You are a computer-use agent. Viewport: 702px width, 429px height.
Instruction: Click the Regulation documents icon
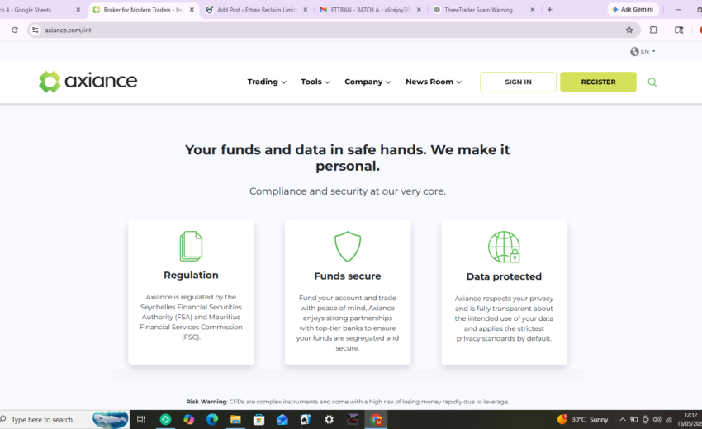[x=191, y=246]
